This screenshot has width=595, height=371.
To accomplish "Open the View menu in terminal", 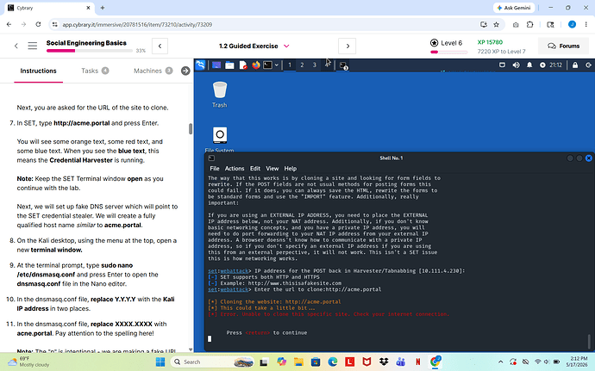I will [272, 168].
